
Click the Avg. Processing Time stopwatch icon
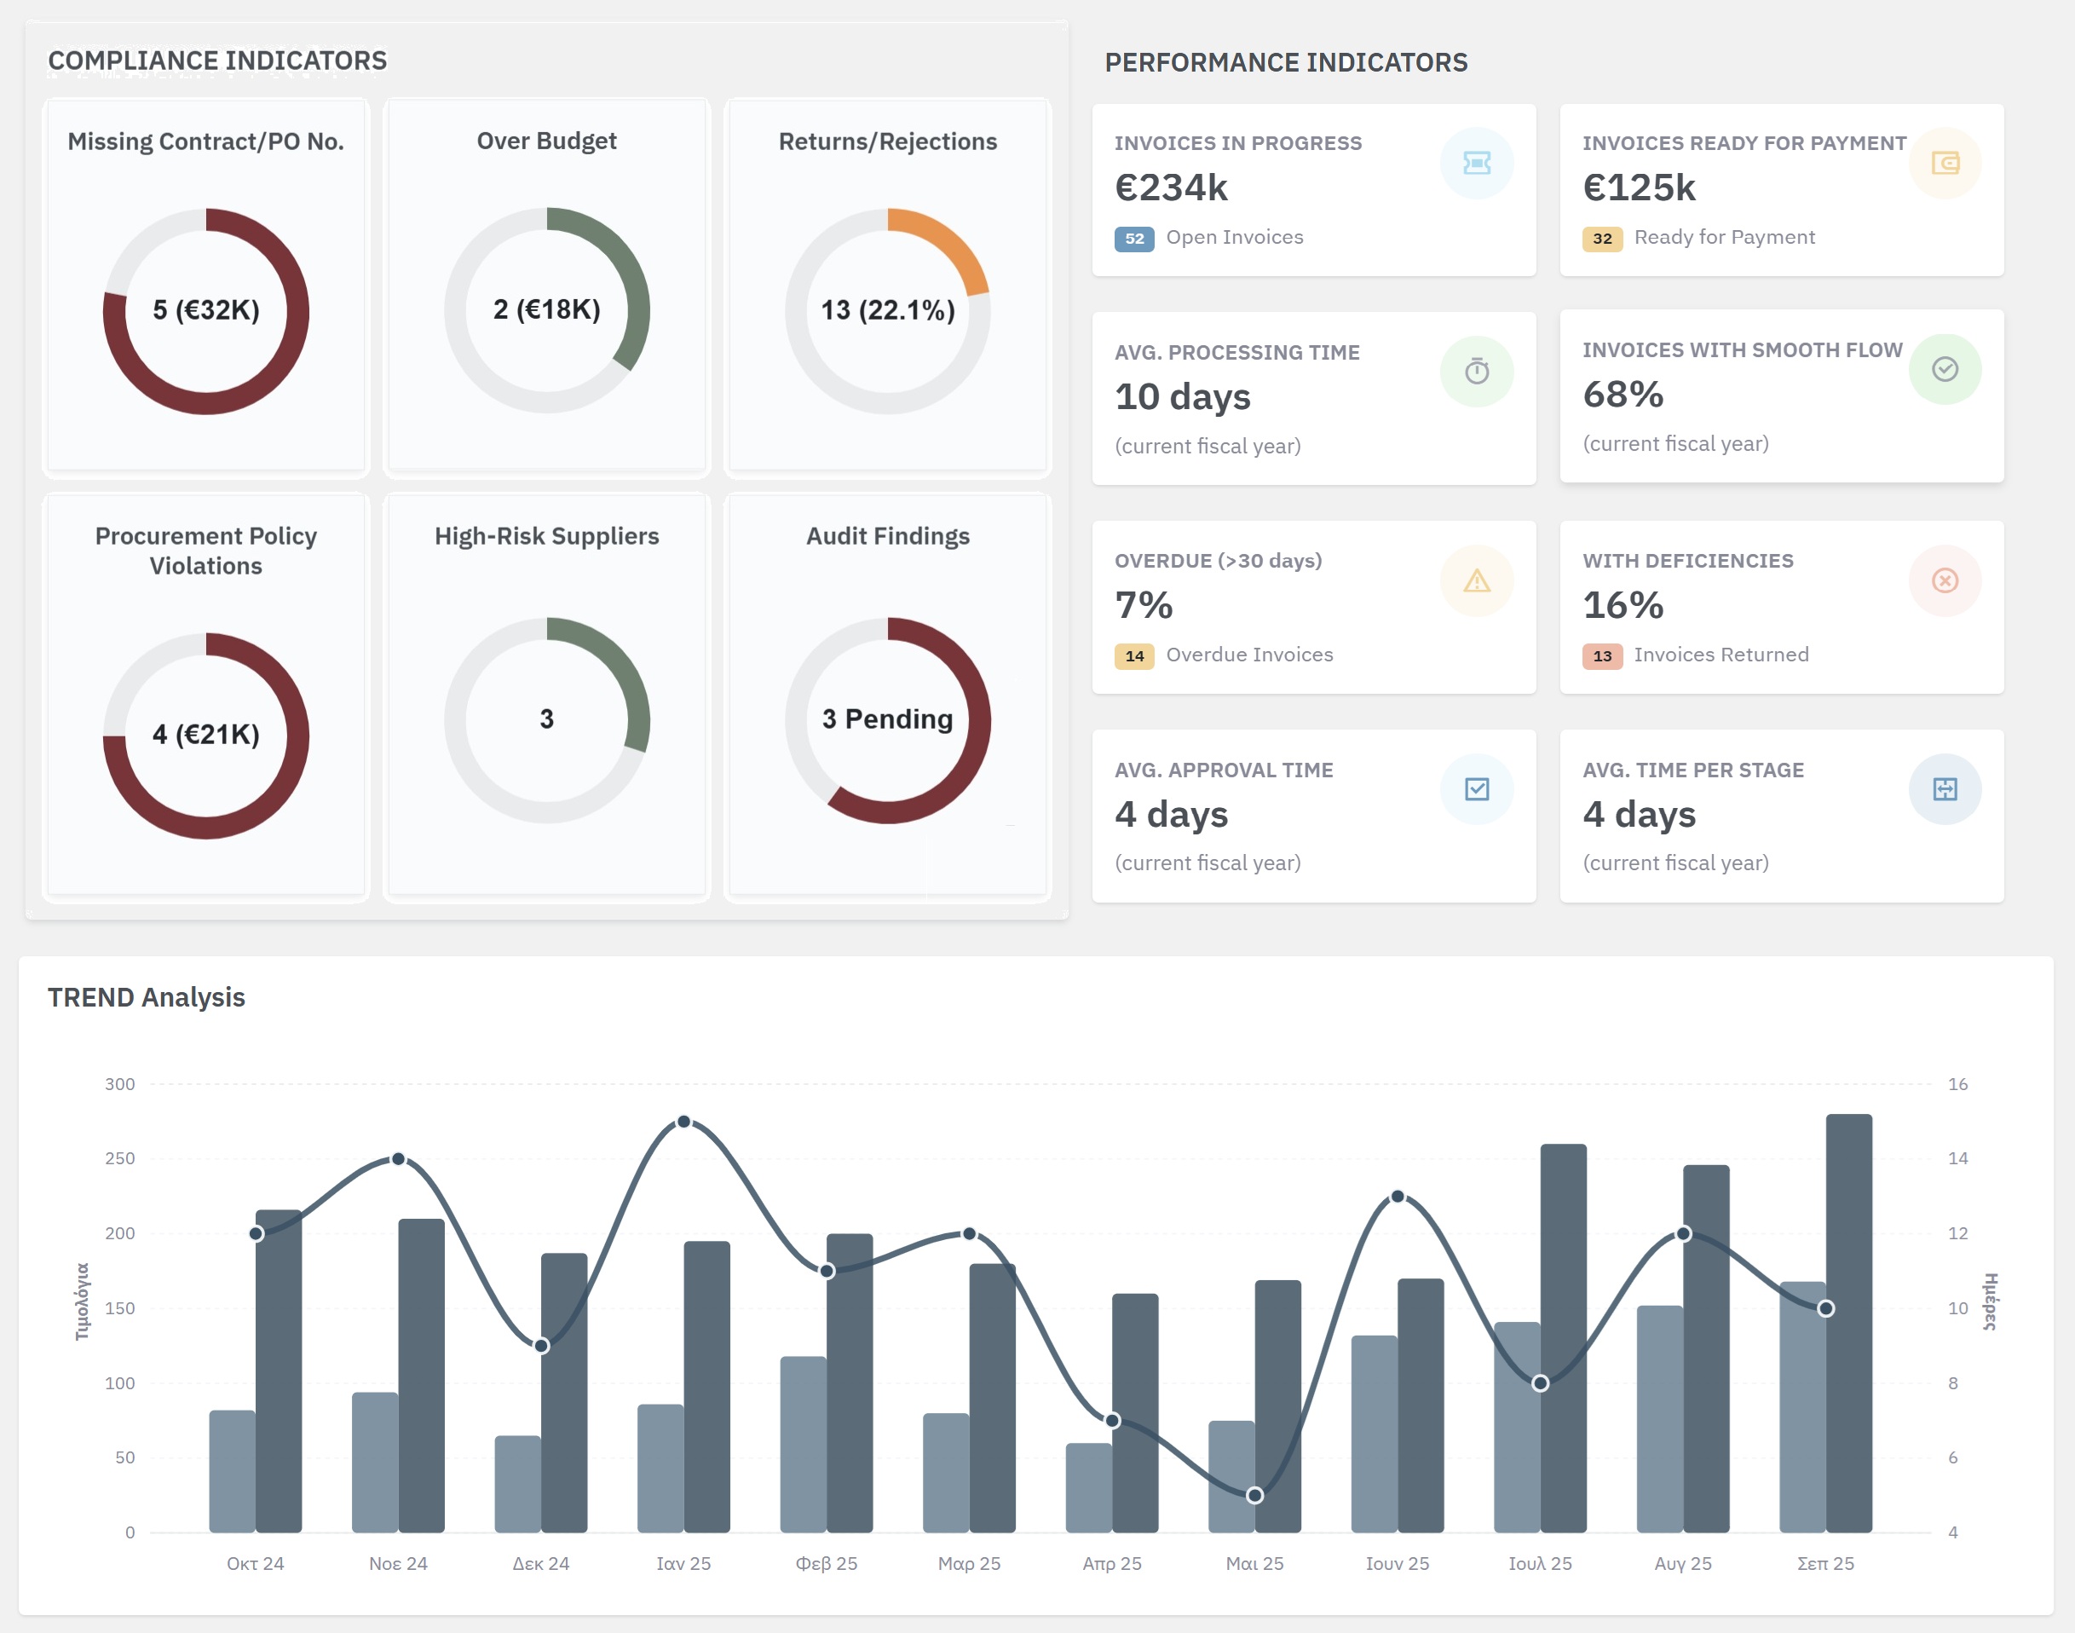pyautogui.click(x=1476, y=371)
